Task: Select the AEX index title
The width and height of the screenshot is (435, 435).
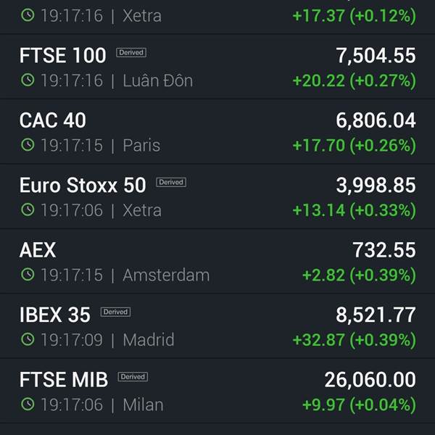Action: (38, 250)
